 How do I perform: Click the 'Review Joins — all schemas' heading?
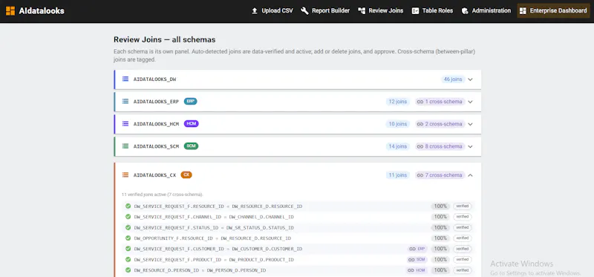coord(164,39)
